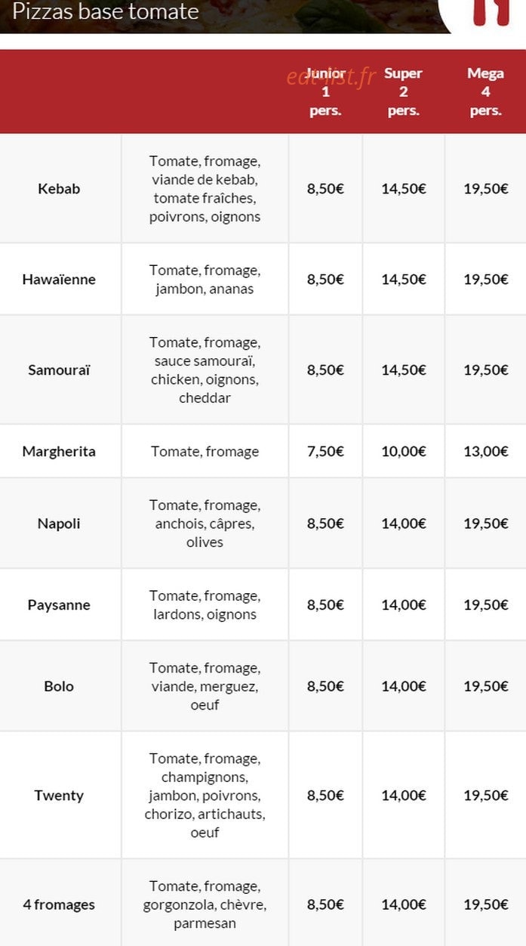Viewport: 526px width, 946px height.
Task: Click Margherita Super price 10,00€
Action: pyautogui.click(x=404, y=451)
